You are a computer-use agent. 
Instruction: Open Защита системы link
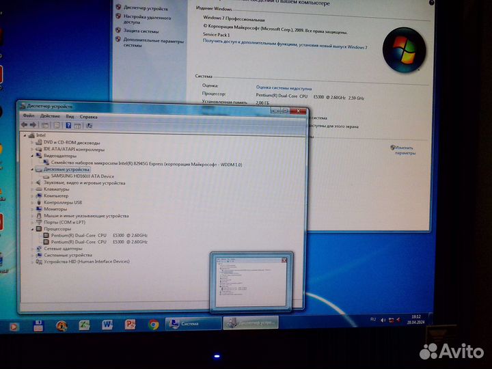point(141,31)
